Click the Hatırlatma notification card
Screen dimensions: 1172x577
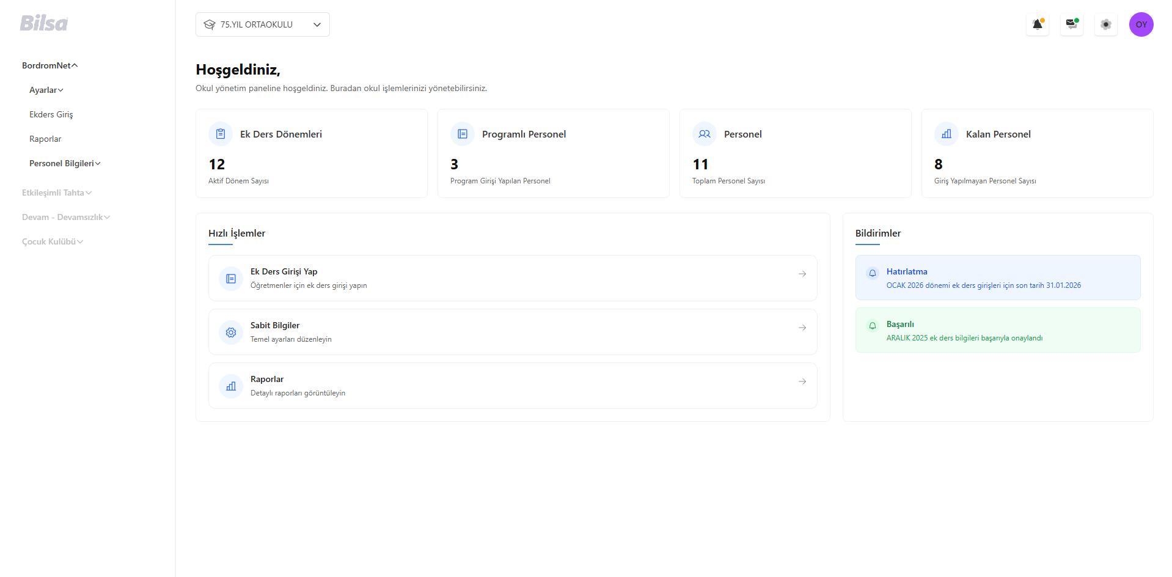coord(997,277)
